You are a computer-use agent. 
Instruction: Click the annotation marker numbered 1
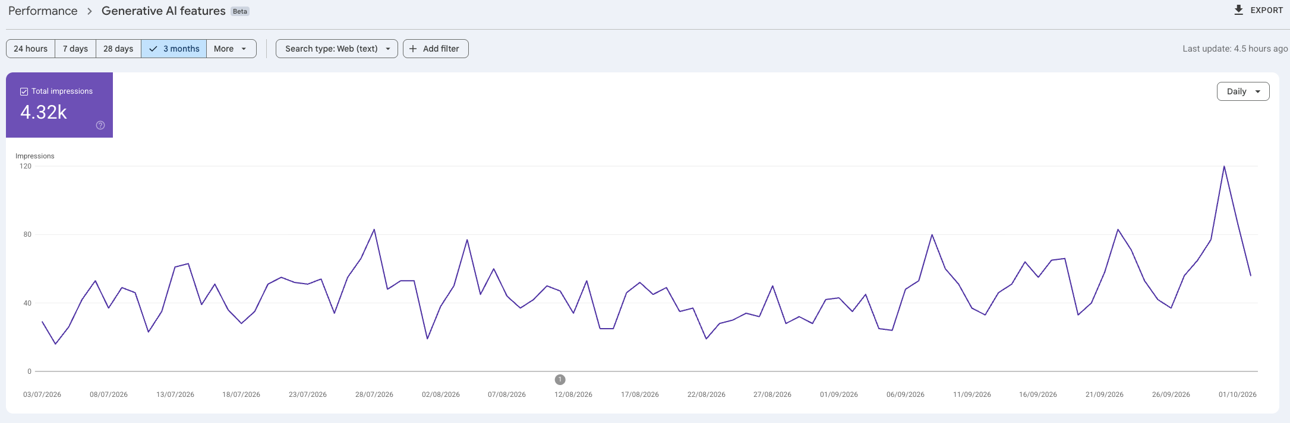[560, 380]
